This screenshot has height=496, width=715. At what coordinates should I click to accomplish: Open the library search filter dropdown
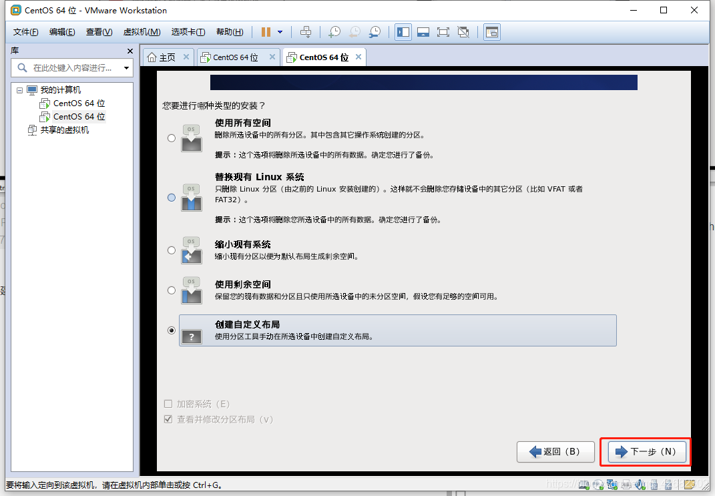pos(126,68)
